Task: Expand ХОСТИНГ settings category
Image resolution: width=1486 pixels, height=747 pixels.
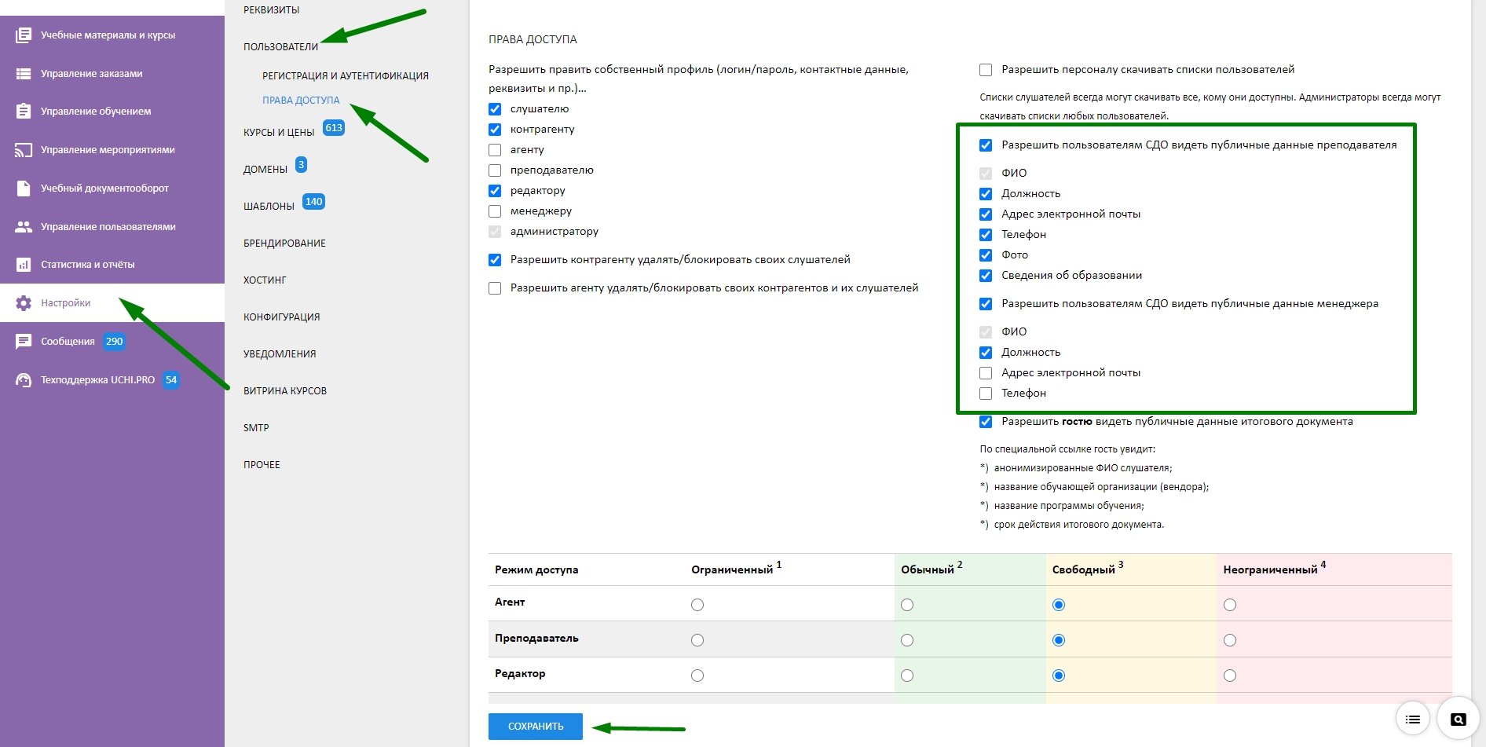Action: 265,280
